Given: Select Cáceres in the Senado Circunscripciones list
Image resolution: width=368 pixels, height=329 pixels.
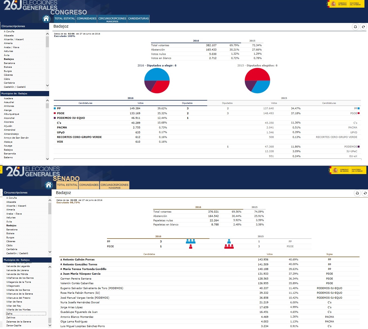Looking at the screenshot, I should (11, 241).
